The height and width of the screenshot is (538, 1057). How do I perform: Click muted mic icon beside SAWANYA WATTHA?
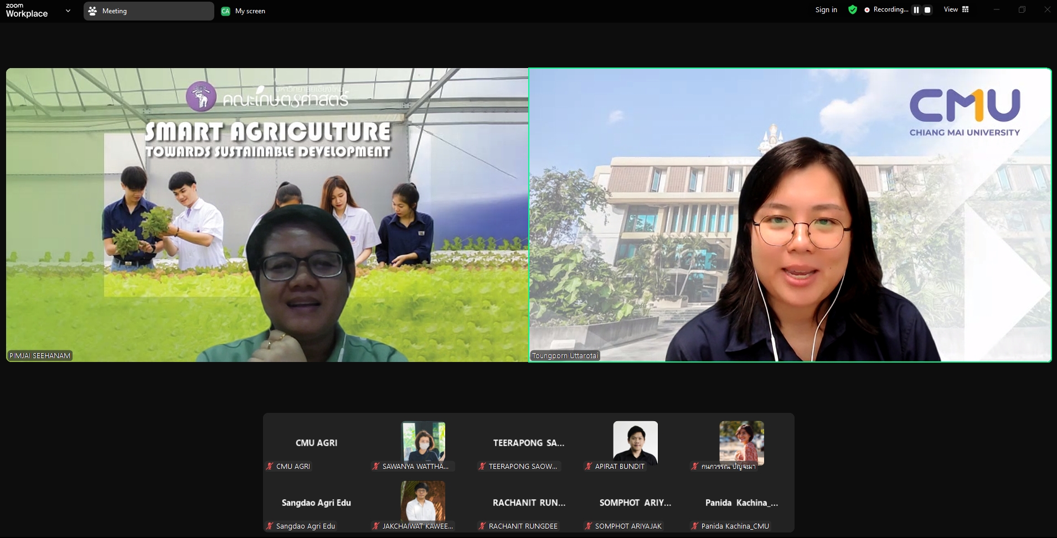point(377,466)
